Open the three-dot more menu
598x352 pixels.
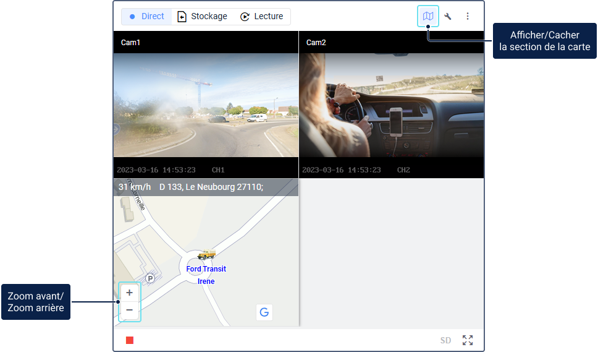tap(468, 16)
